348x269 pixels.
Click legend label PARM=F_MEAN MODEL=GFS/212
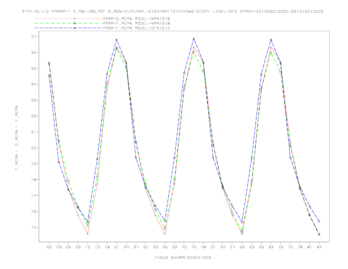136,28
